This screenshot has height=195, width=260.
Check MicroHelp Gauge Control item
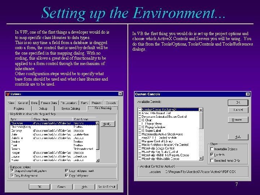[140, 148]
